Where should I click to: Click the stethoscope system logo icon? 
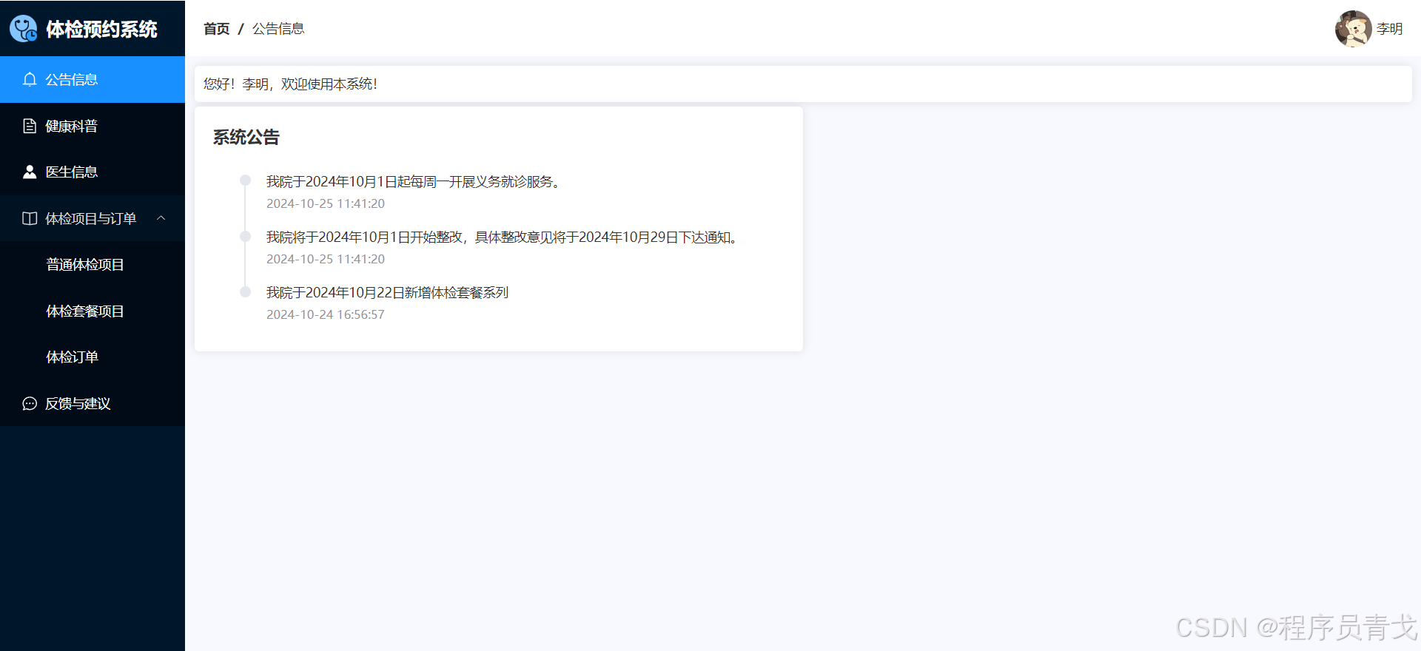click(24, 29)
